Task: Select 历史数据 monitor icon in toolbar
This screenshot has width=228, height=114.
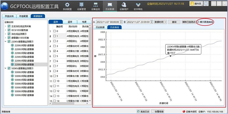Action: [x=109, y=5]
